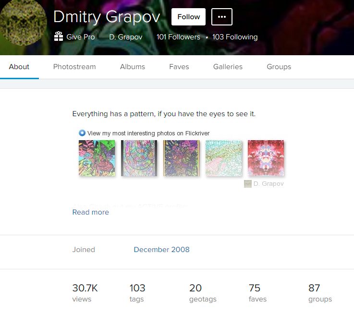Open the three-dots more options menu
This screenshot has height=313, width=354.
(x=221, y=17)
